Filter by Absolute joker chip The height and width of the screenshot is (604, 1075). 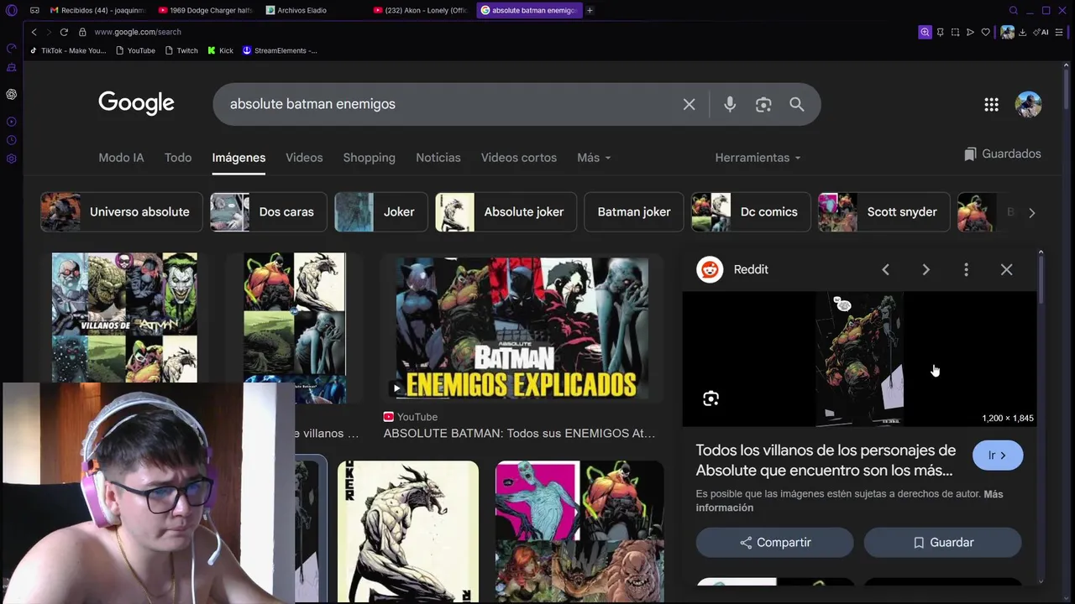[x=506, y=212]
